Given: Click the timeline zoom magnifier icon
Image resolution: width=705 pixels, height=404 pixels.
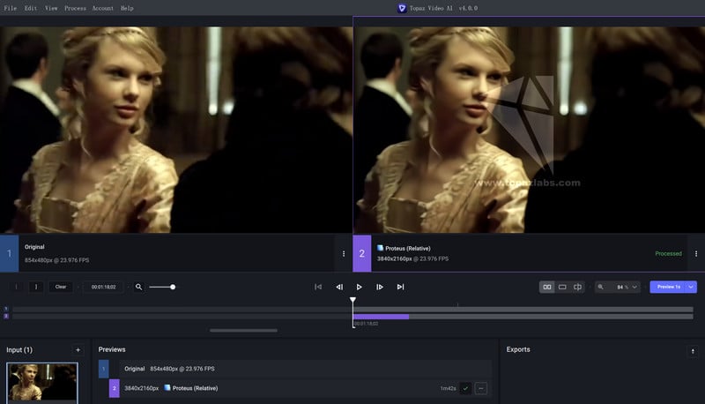Looking at the screenshot, I should (139, 287).
